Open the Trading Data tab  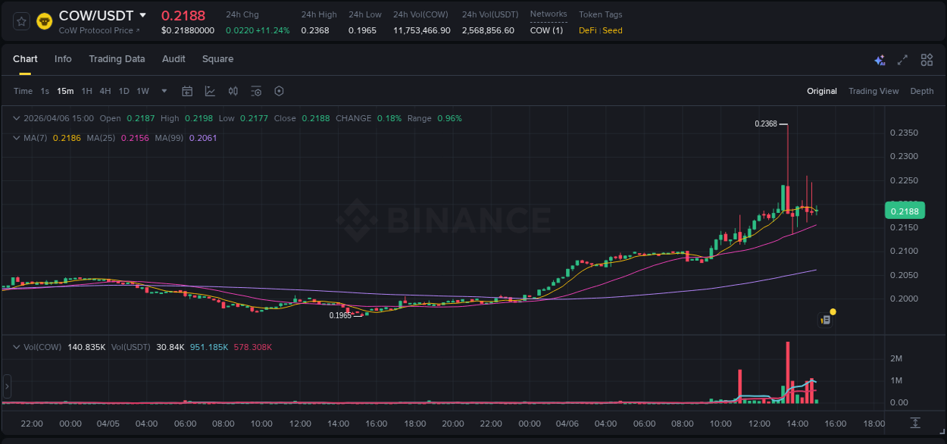[117, 59]
